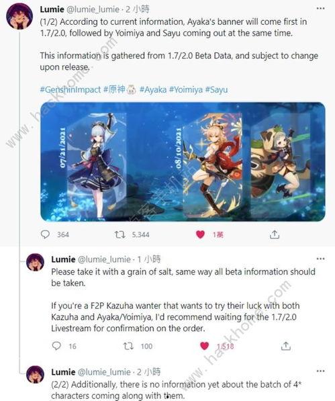This screenshot has height=401, width=335.
Task: Open Lumie's profile avatar on first tweet
Action: (x=19, y=17)
